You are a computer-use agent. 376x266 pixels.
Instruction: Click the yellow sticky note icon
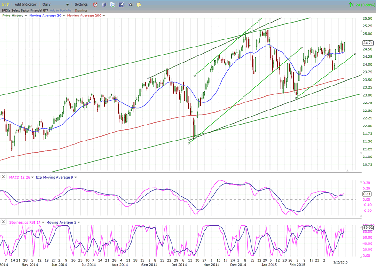click(139, 5)
